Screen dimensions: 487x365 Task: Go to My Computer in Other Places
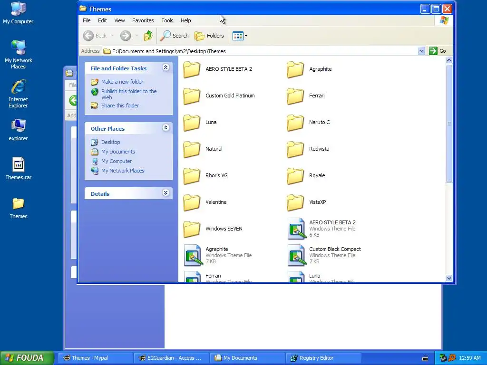pyautogui.click(x=117, y=162)
